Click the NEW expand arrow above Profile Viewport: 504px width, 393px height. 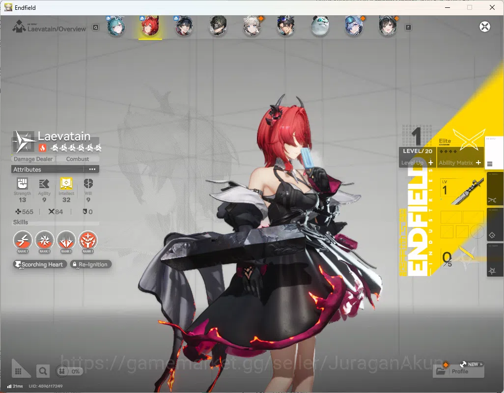pyautogui.click(x=471, y=364)
